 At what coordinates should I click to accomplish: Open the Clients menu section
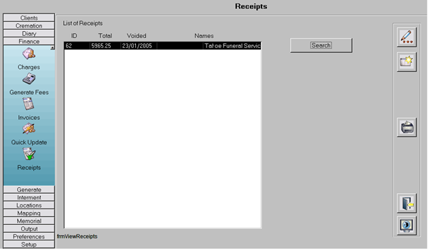pyautogui.click(x=29, y=18)
